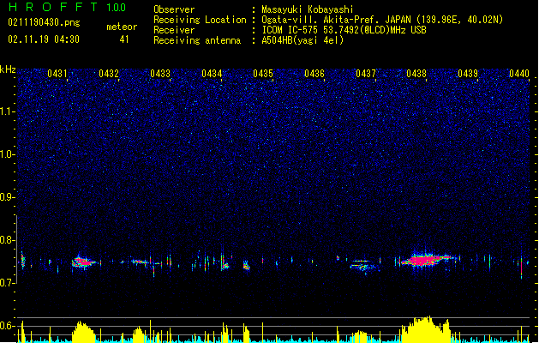Screen dimensions: 539x343
Task: Select the file name 0211190430.png
Action: coord(44,22)
